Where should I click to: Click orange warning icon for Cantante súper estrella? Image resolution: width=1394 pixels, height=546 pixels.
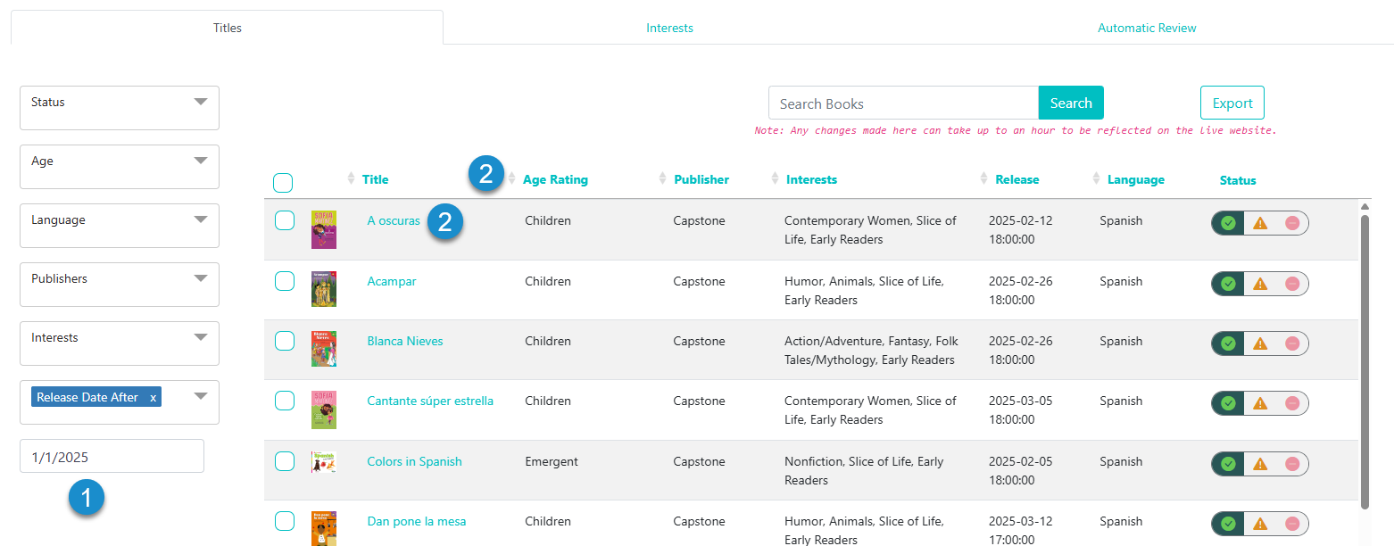pyautogui.click(x=1260, y=403)
